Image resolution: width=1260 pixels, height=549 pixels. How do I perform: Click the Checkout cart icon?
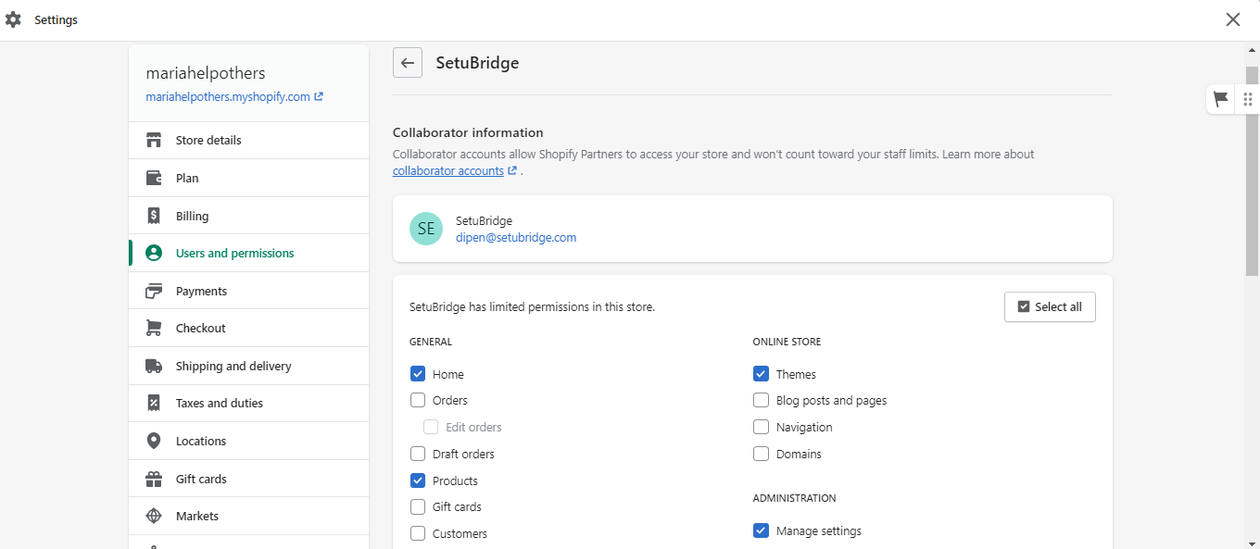click(154, 329)
